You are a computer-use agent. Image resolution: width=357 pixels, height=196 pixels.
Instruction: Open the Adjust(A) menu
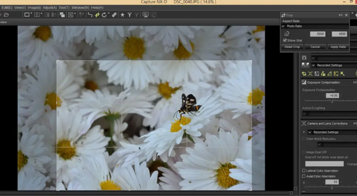point(50,8)
